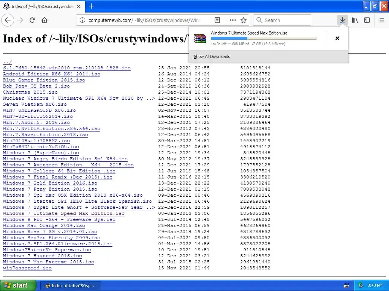Open Windows.7.SP1.X64.Alienware.2018.iso

click(58, 244)
